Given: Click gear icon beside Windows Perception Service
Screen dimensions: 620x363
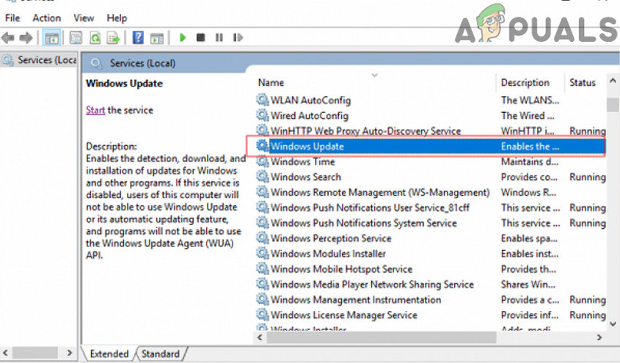Looking at the screenshot, I should coord(262,238).
